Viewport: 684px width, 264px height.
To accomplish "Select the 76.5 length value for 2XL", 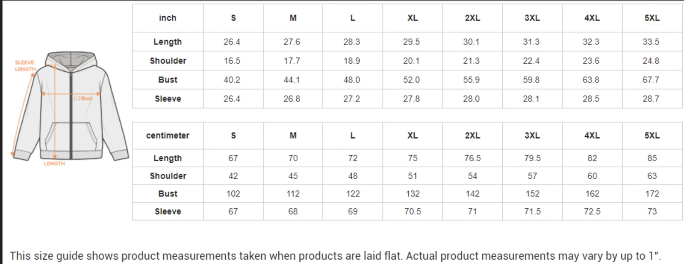I will [472, 158].
